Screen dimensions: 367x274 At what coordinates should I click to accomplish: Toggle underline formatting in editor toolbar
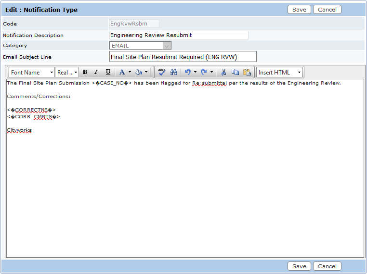pyautogui.click(x=108, y=72)
